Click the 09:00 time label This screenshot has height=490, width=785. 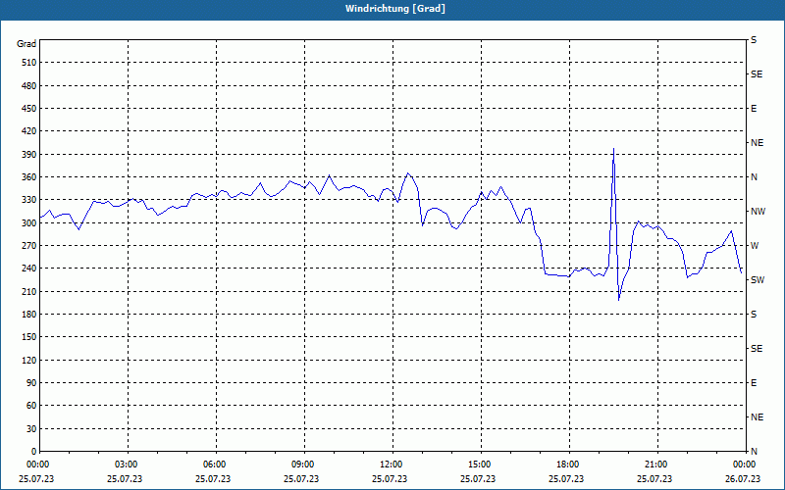point(304,465)
